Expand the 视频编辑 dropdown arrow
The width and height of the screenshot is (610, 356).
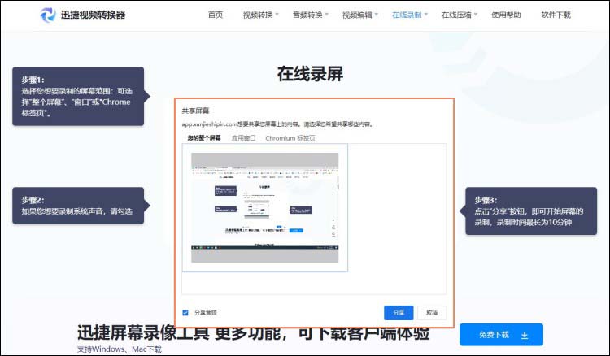click(377, 15)
